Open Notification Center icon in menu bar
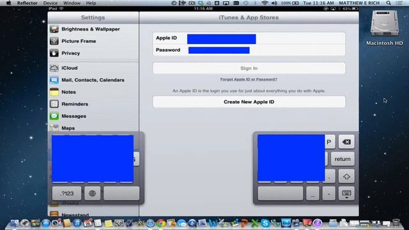This screenshot has height=230, width=409. pyautogui.click(x=399, y=3)
